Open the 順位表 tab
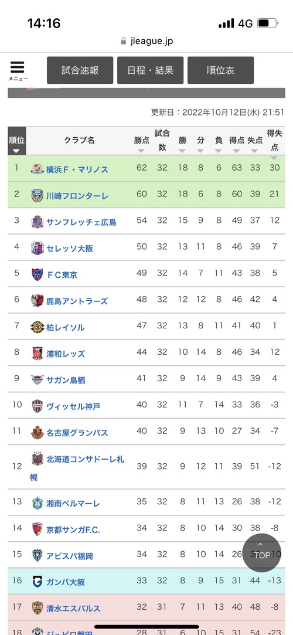Viewport: 293px width, 635px height. point(220,70)
